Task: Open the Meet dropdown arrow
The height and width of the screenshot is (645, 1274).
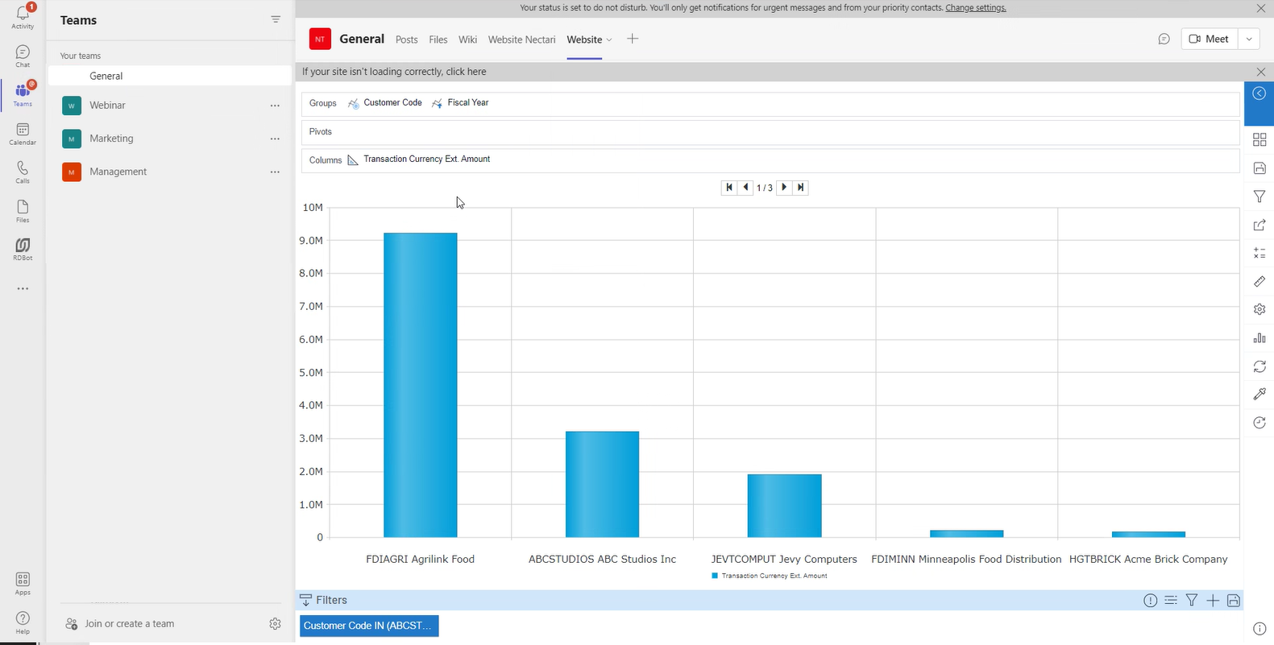Action: click(1248, 39)
